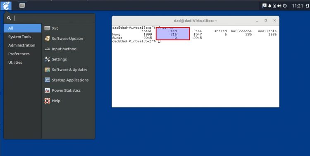Image resolution: width=310 pixels, height=156 pixels.
Task: Click the terminal icon in the top panel
Action: (x=22, y=5)
